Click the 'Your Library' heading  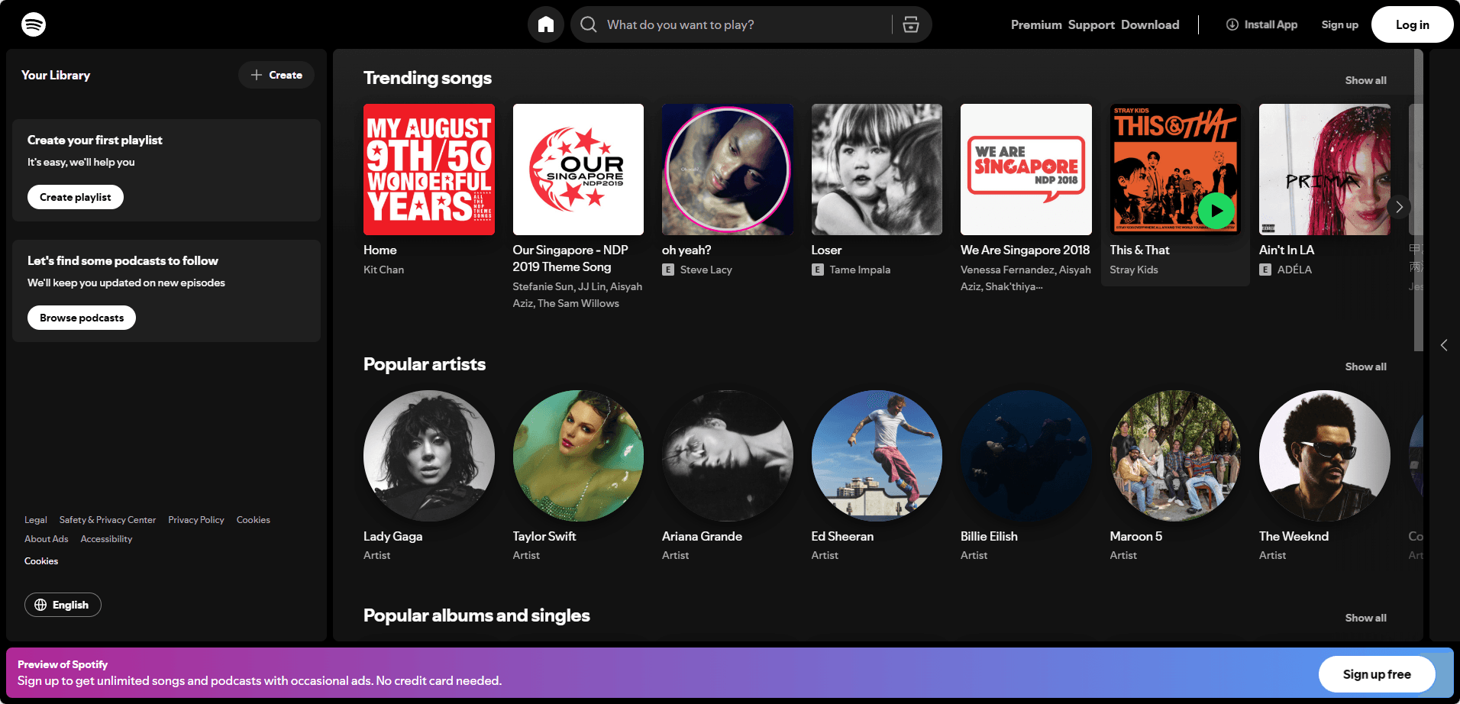click(56, 75)
